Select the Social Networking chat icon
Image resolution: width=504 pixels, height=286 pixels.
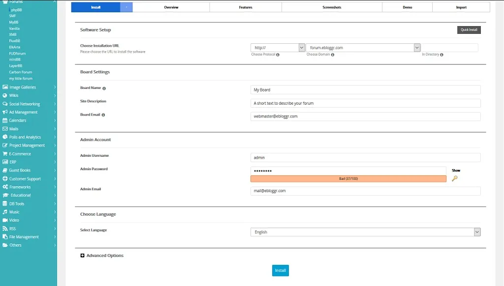[x=5, y=104]
